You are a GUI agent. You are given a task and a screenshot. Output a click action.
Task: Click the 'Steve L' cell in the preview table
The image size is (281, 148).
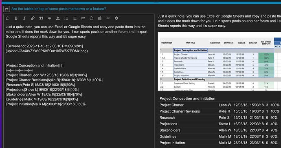[225, 124]
